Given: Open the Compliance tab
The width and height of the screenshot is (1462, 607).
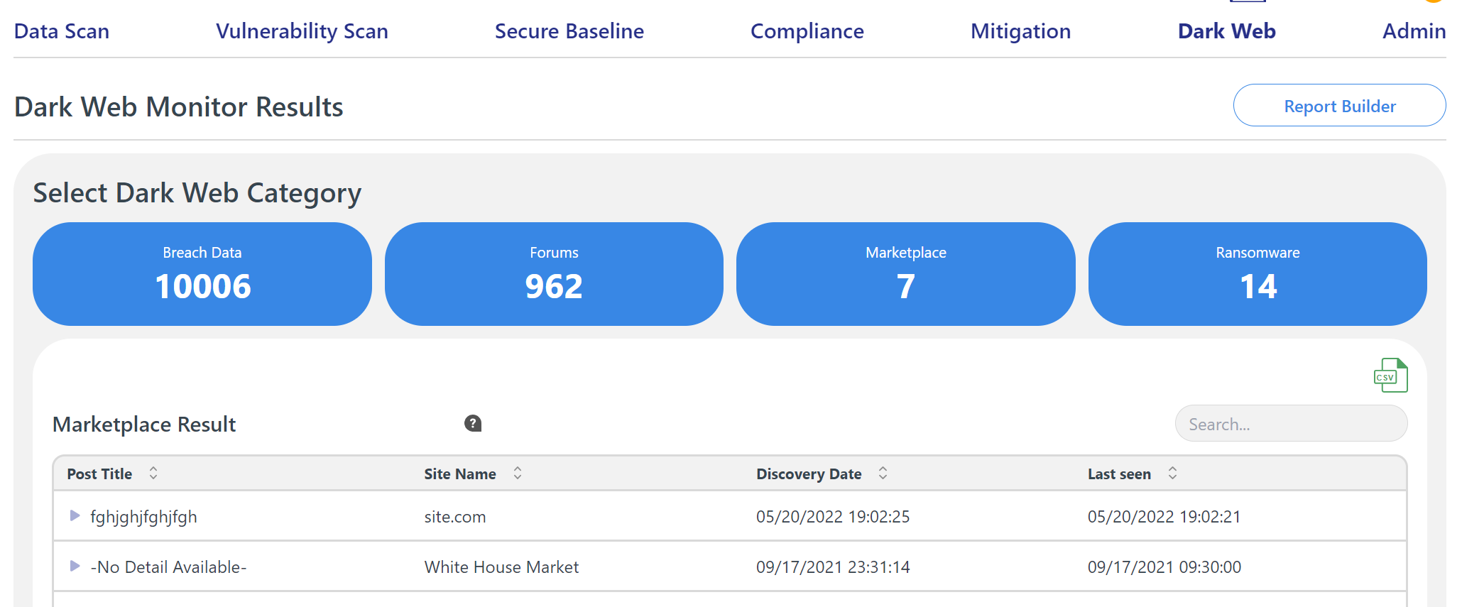Looking at the screenshot, I should coord(807,31).
